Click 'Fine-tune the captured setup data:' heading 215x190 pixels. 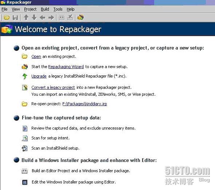(62, 118)
